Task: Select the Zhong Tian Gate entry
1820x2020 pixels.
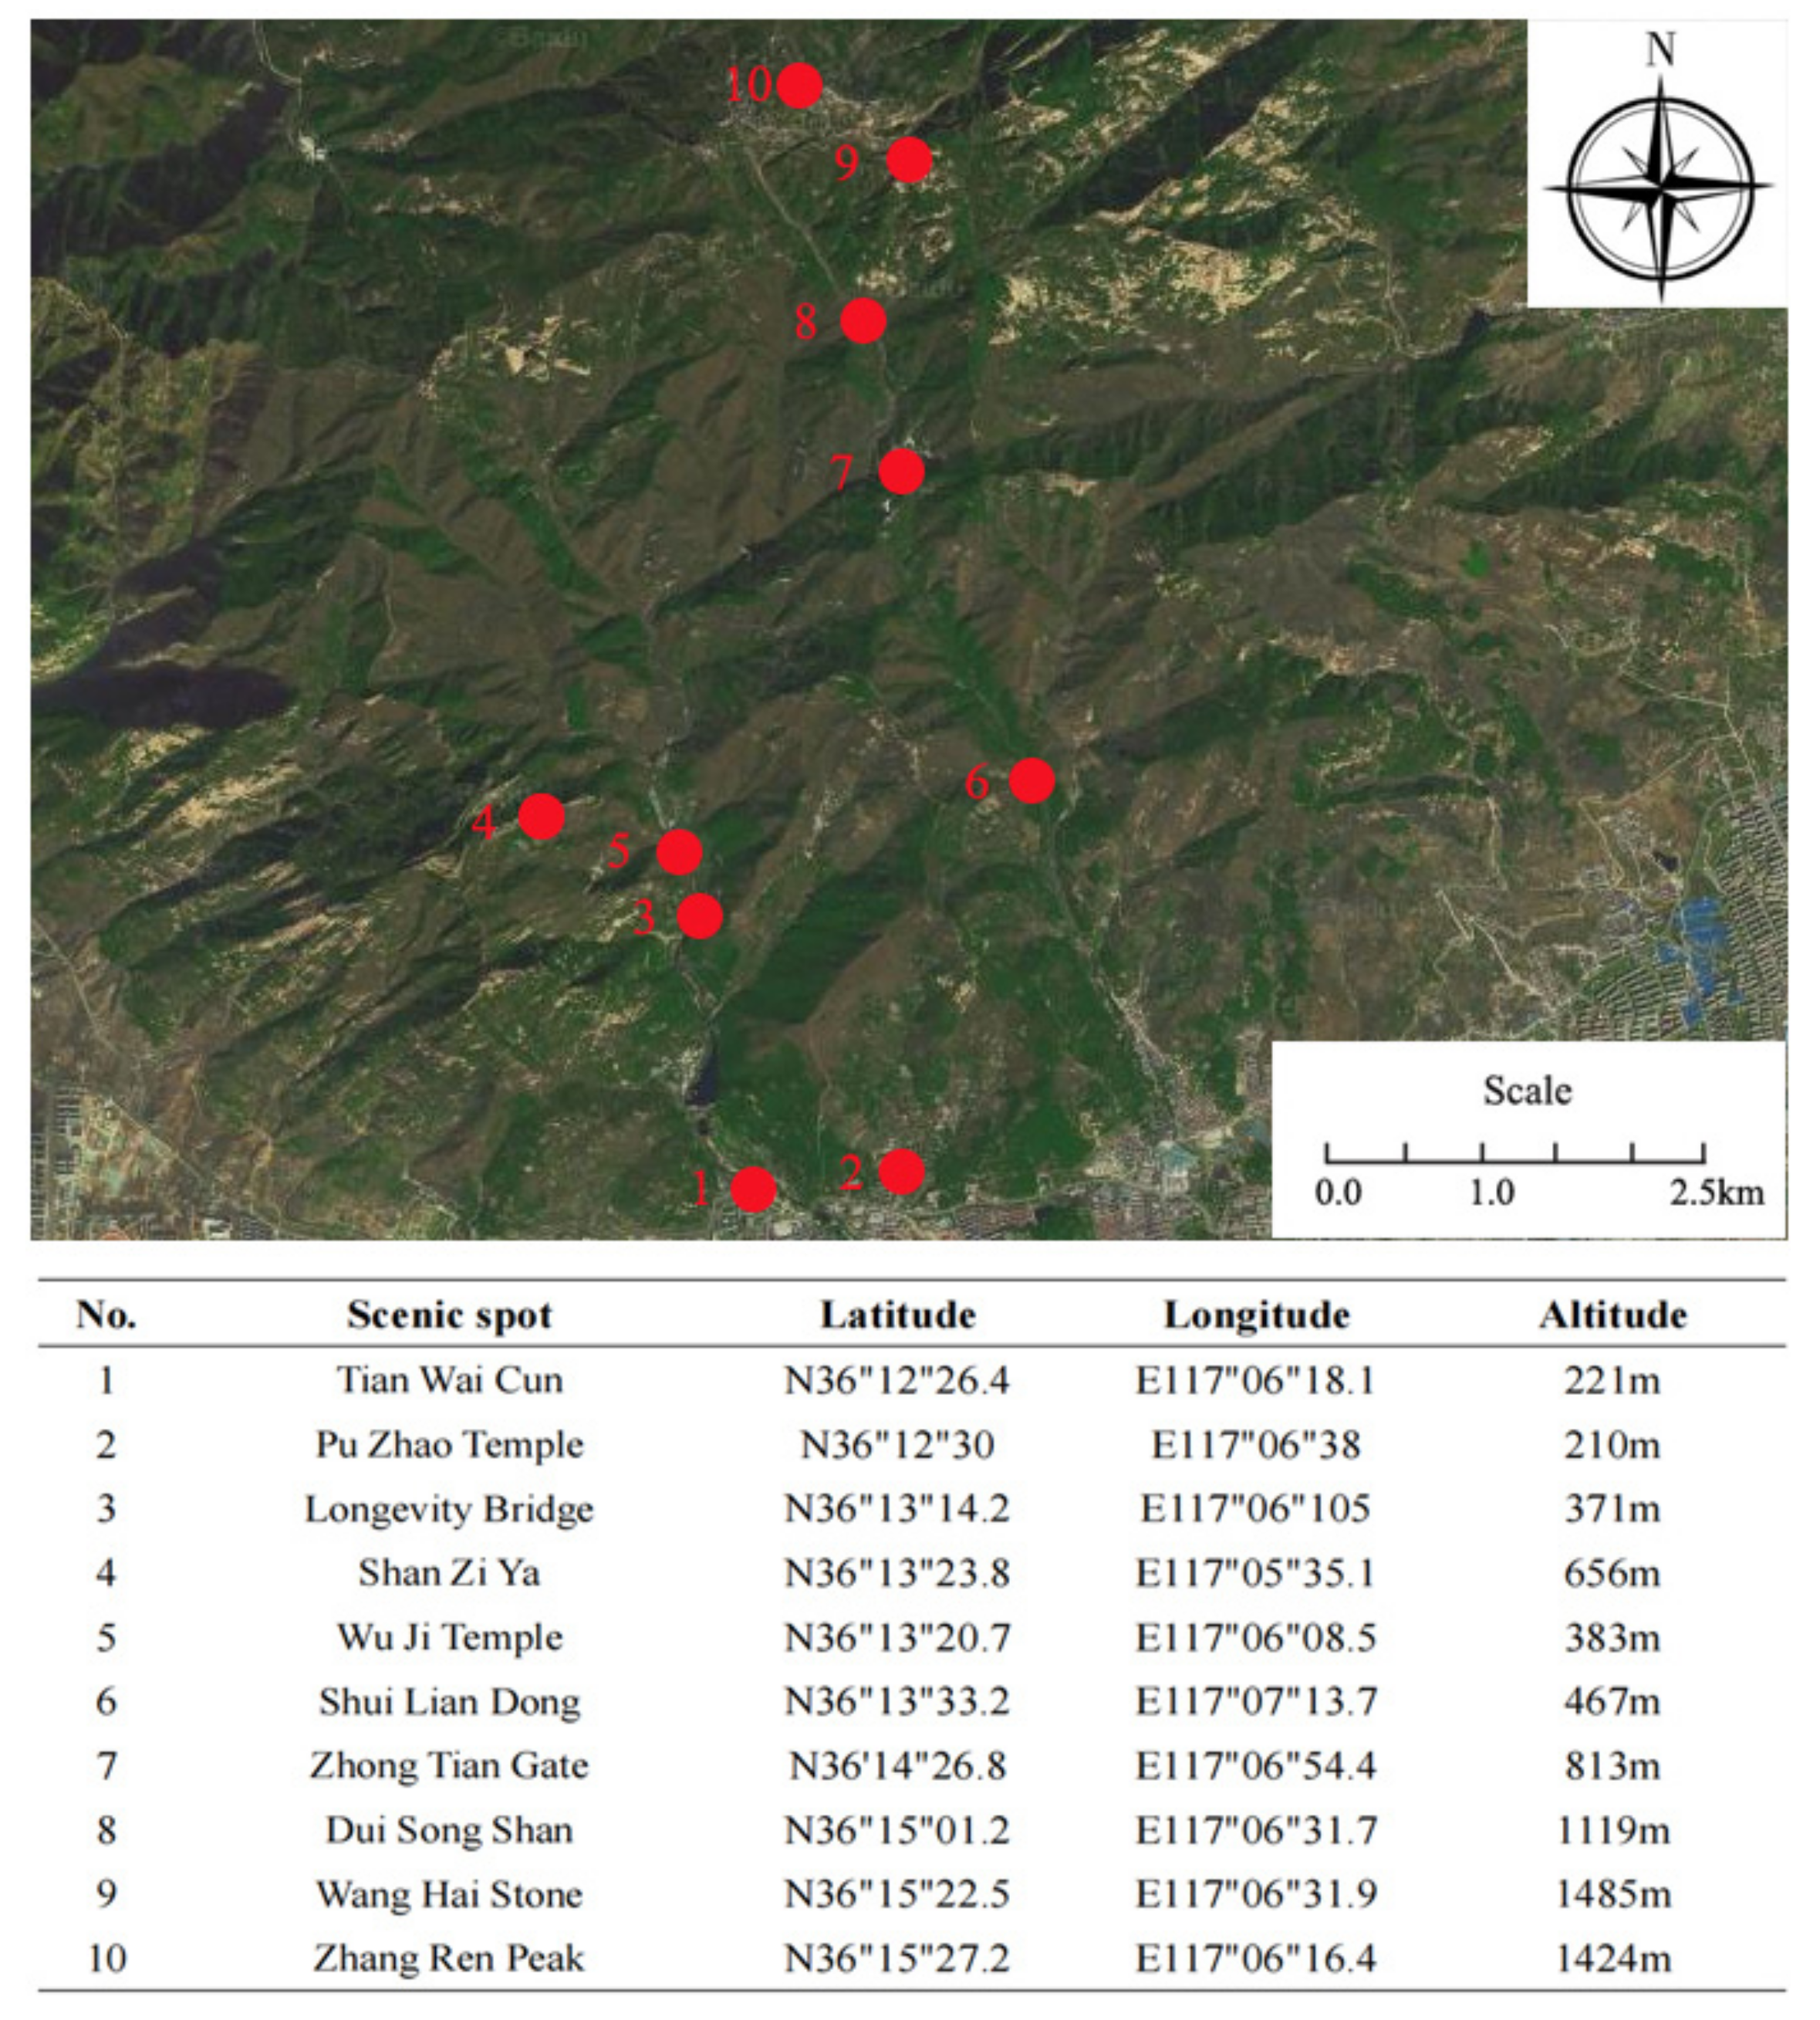Action: click(449, 1765)
